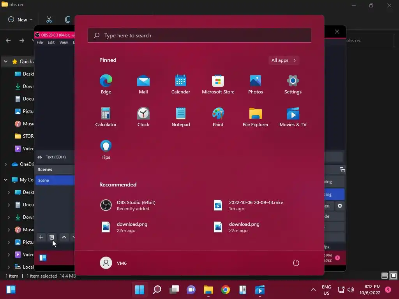Open Task View on taskbar
The height and width of the screenshot is (299, 399).
(x=174, y=290)
